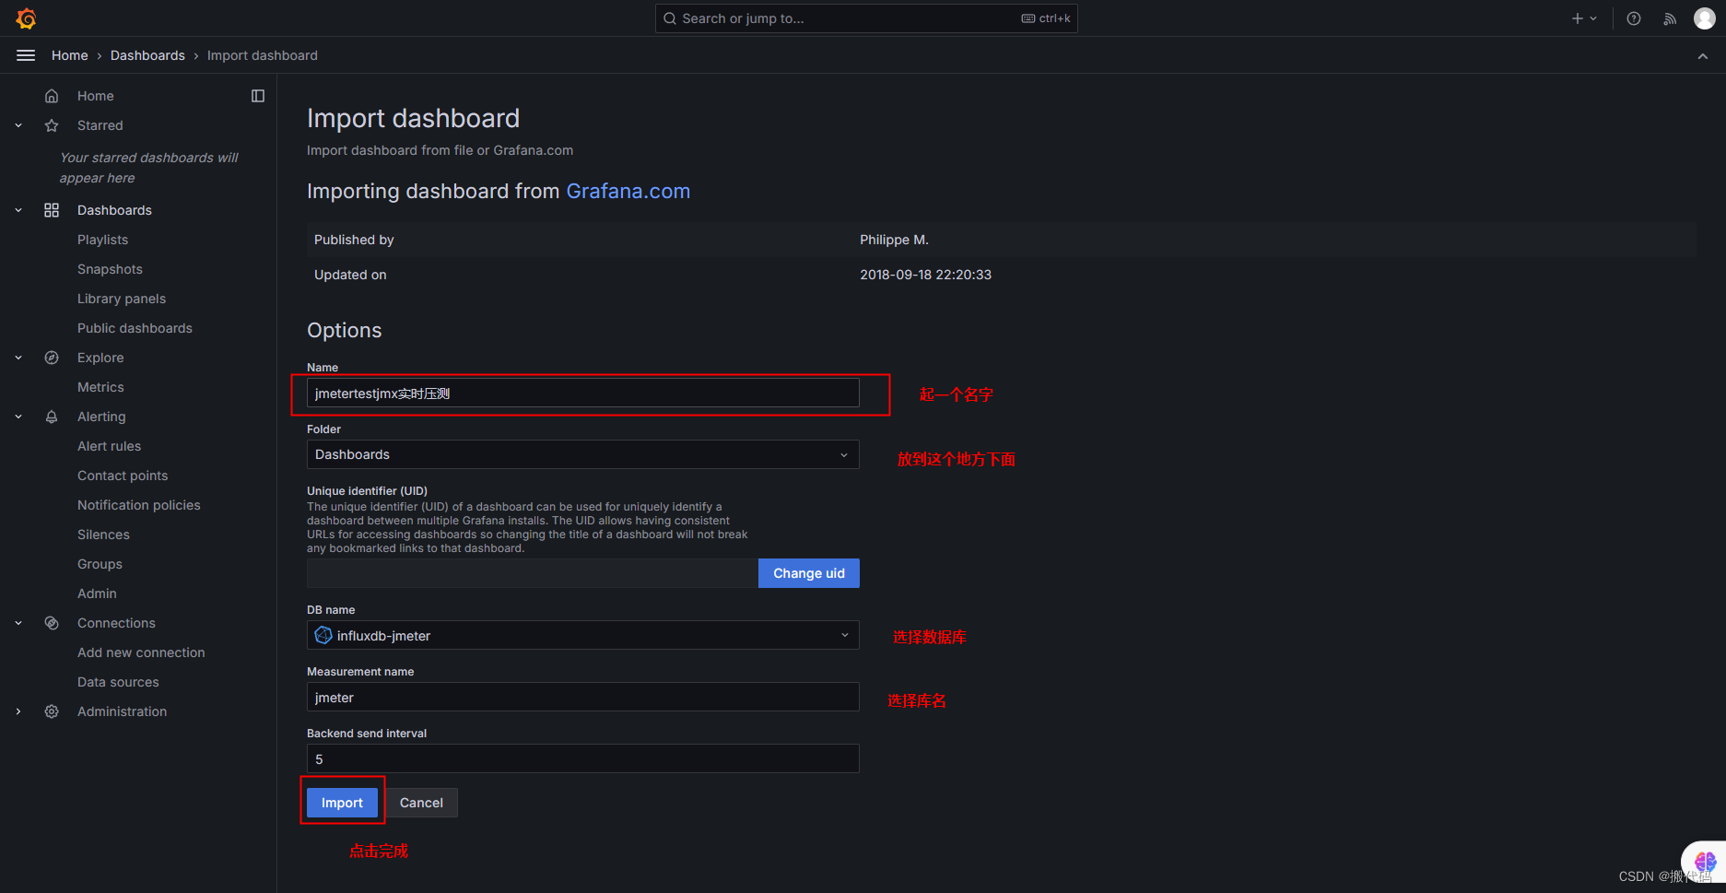Open Admin under Alerting
The image size is (1726, 893).
click(x=97, y=593)
